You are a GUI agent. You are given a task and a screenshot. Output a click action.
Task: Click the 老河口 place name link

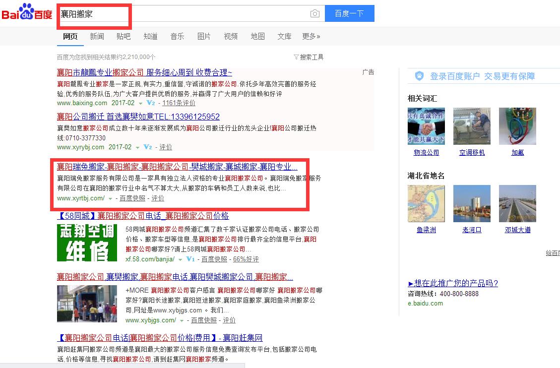tap(472, 230)
